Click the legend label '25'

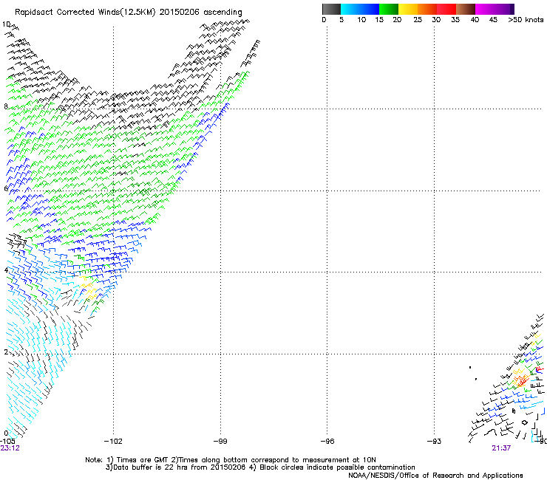pyautogui.click(x=418, y=20)
